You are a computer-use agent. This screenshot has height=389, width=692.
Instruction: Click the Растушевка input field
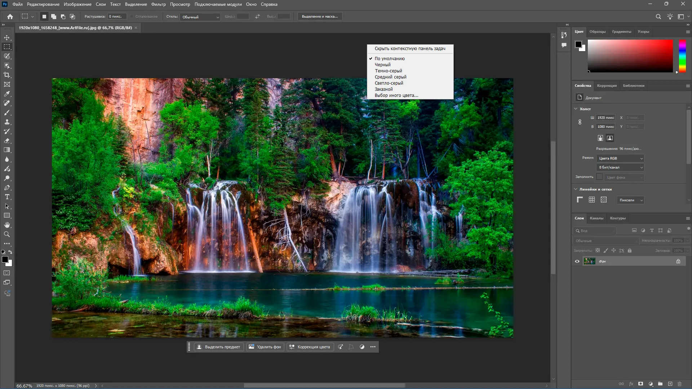click(117, 17)
